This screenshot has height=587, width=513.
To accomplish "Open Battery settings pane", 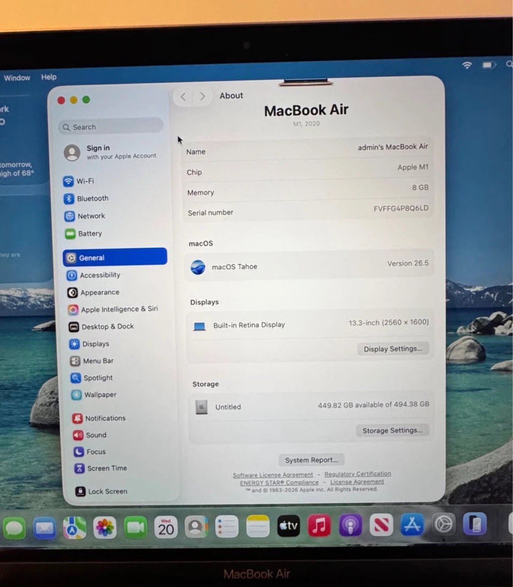I will [x=84, y=234].
